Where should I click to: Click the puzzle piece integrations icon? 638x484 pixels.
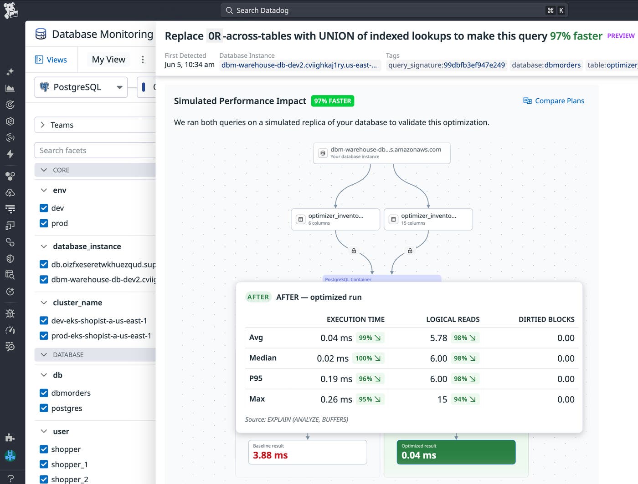10,438
